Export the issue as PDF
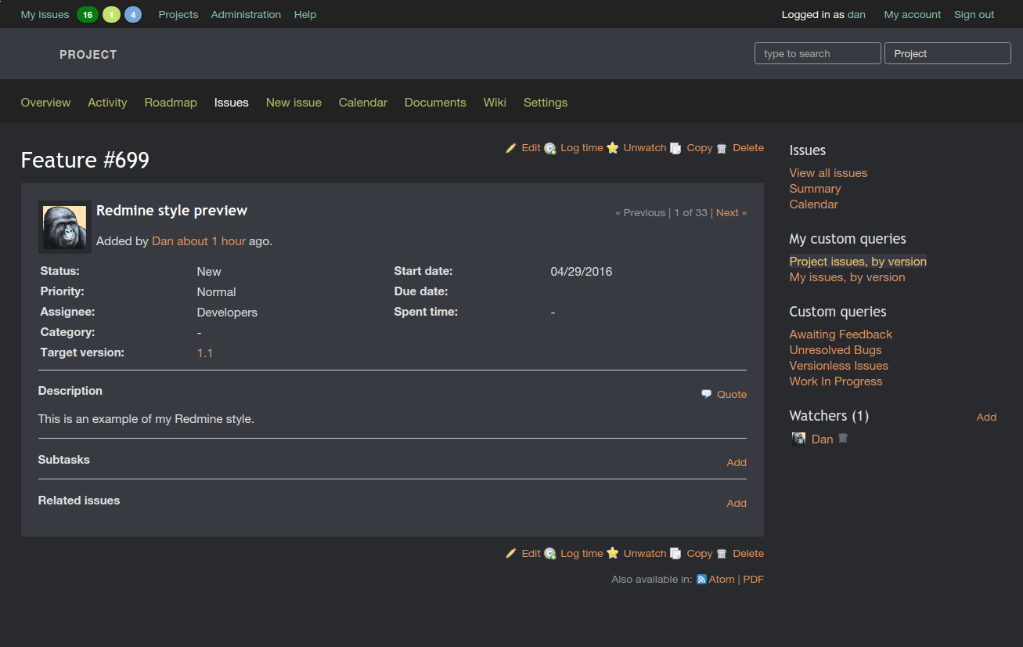Screen dimensions: 1023x647 click(x=753, y=579)
